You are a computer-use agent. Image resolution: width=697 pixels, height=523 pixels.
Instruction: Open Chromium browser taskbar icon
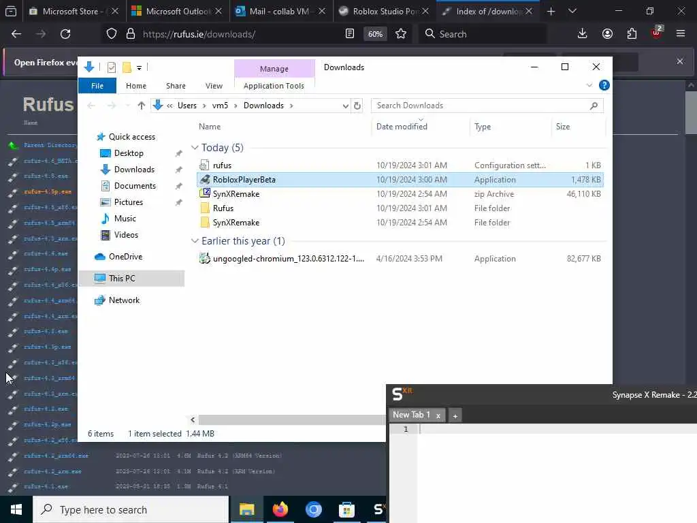313,509
